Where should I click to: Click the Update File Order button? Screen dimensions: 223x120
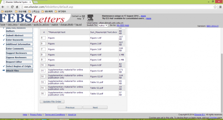tap(52, 102)
